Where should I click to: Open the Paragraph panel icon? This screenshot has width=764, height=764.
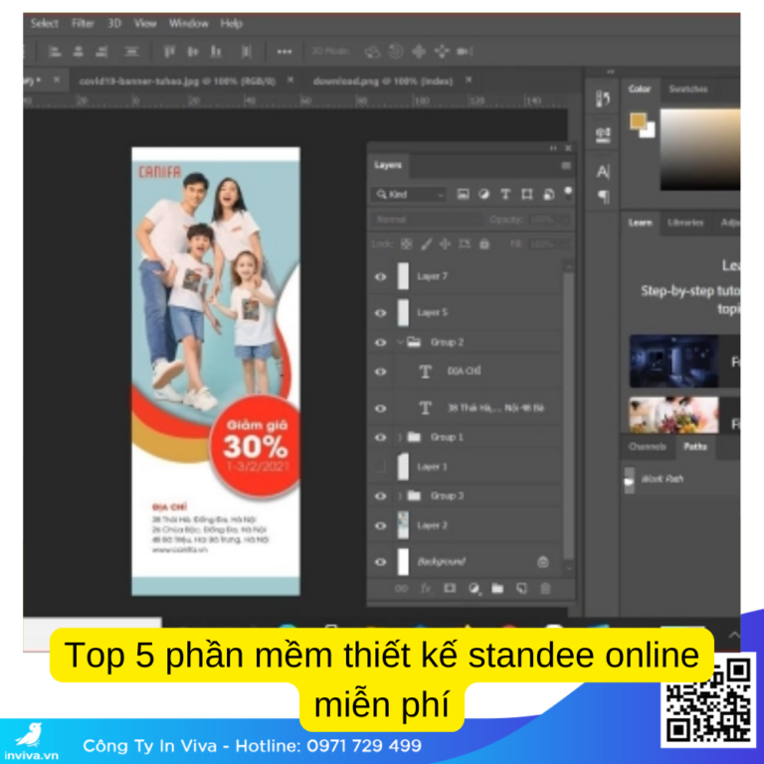pos(603,196)
